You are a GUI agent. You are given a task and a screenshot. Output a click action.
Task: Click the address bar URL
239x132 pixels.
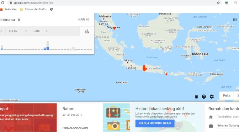33,3
